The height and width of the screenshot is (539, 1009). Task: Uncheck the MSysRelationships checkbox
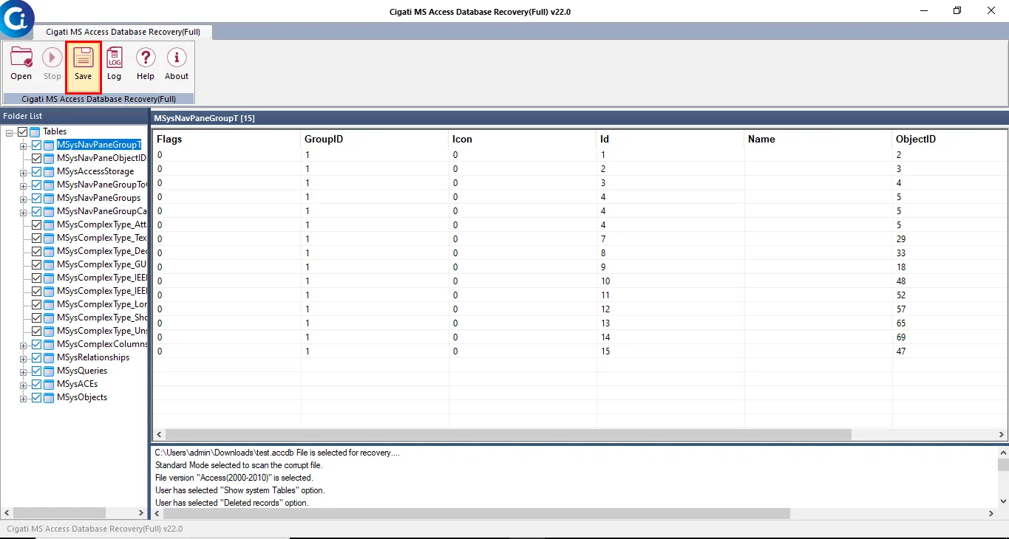(x=36, y=357)
